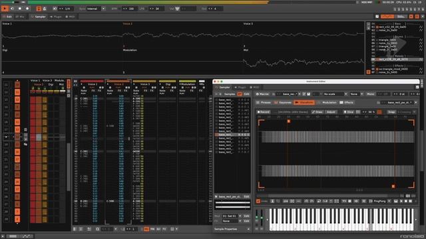The height and width of the screenshot is (239, 426).
Task: Select the highlighted base_rect sample row
Action: [232, 135]
